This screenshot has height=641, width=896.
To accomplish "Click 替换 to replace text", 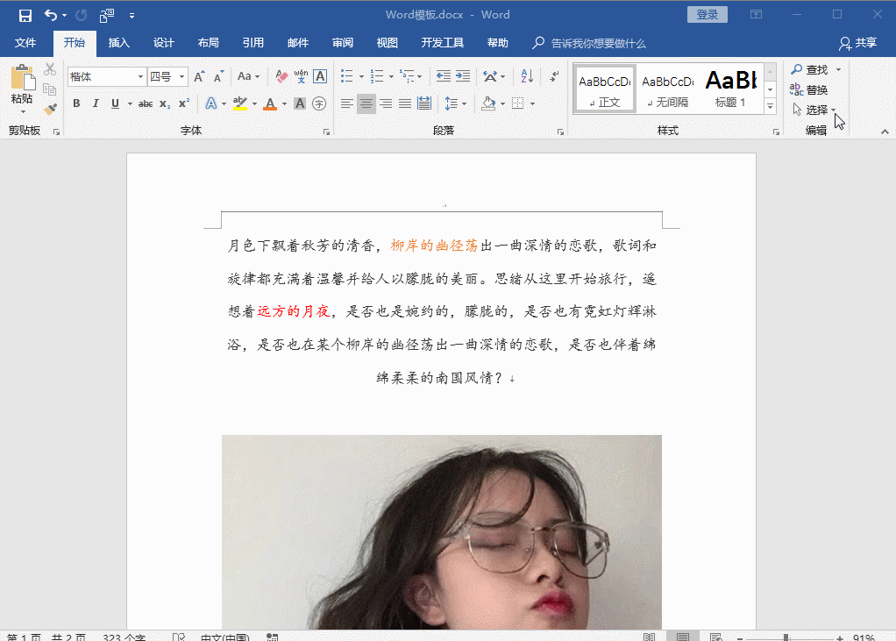I will coord(809,89).
